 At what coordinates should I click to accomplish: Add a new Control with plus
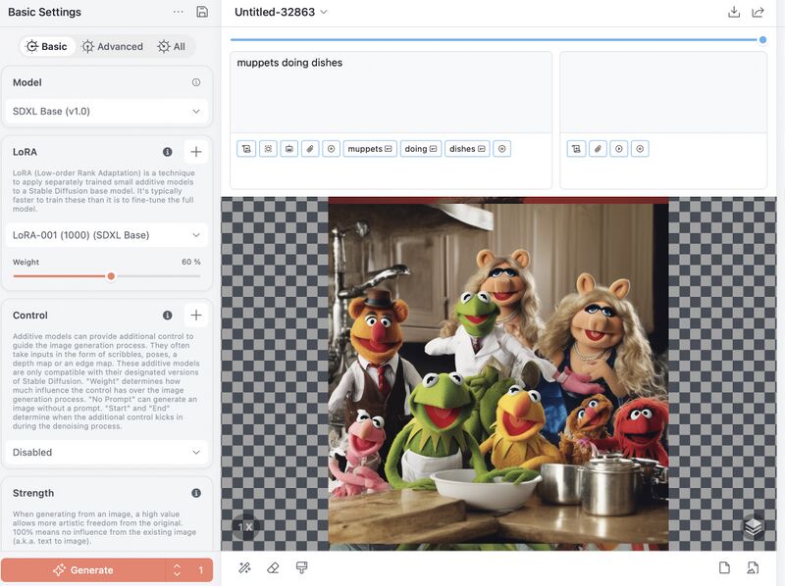pos(196,316)
